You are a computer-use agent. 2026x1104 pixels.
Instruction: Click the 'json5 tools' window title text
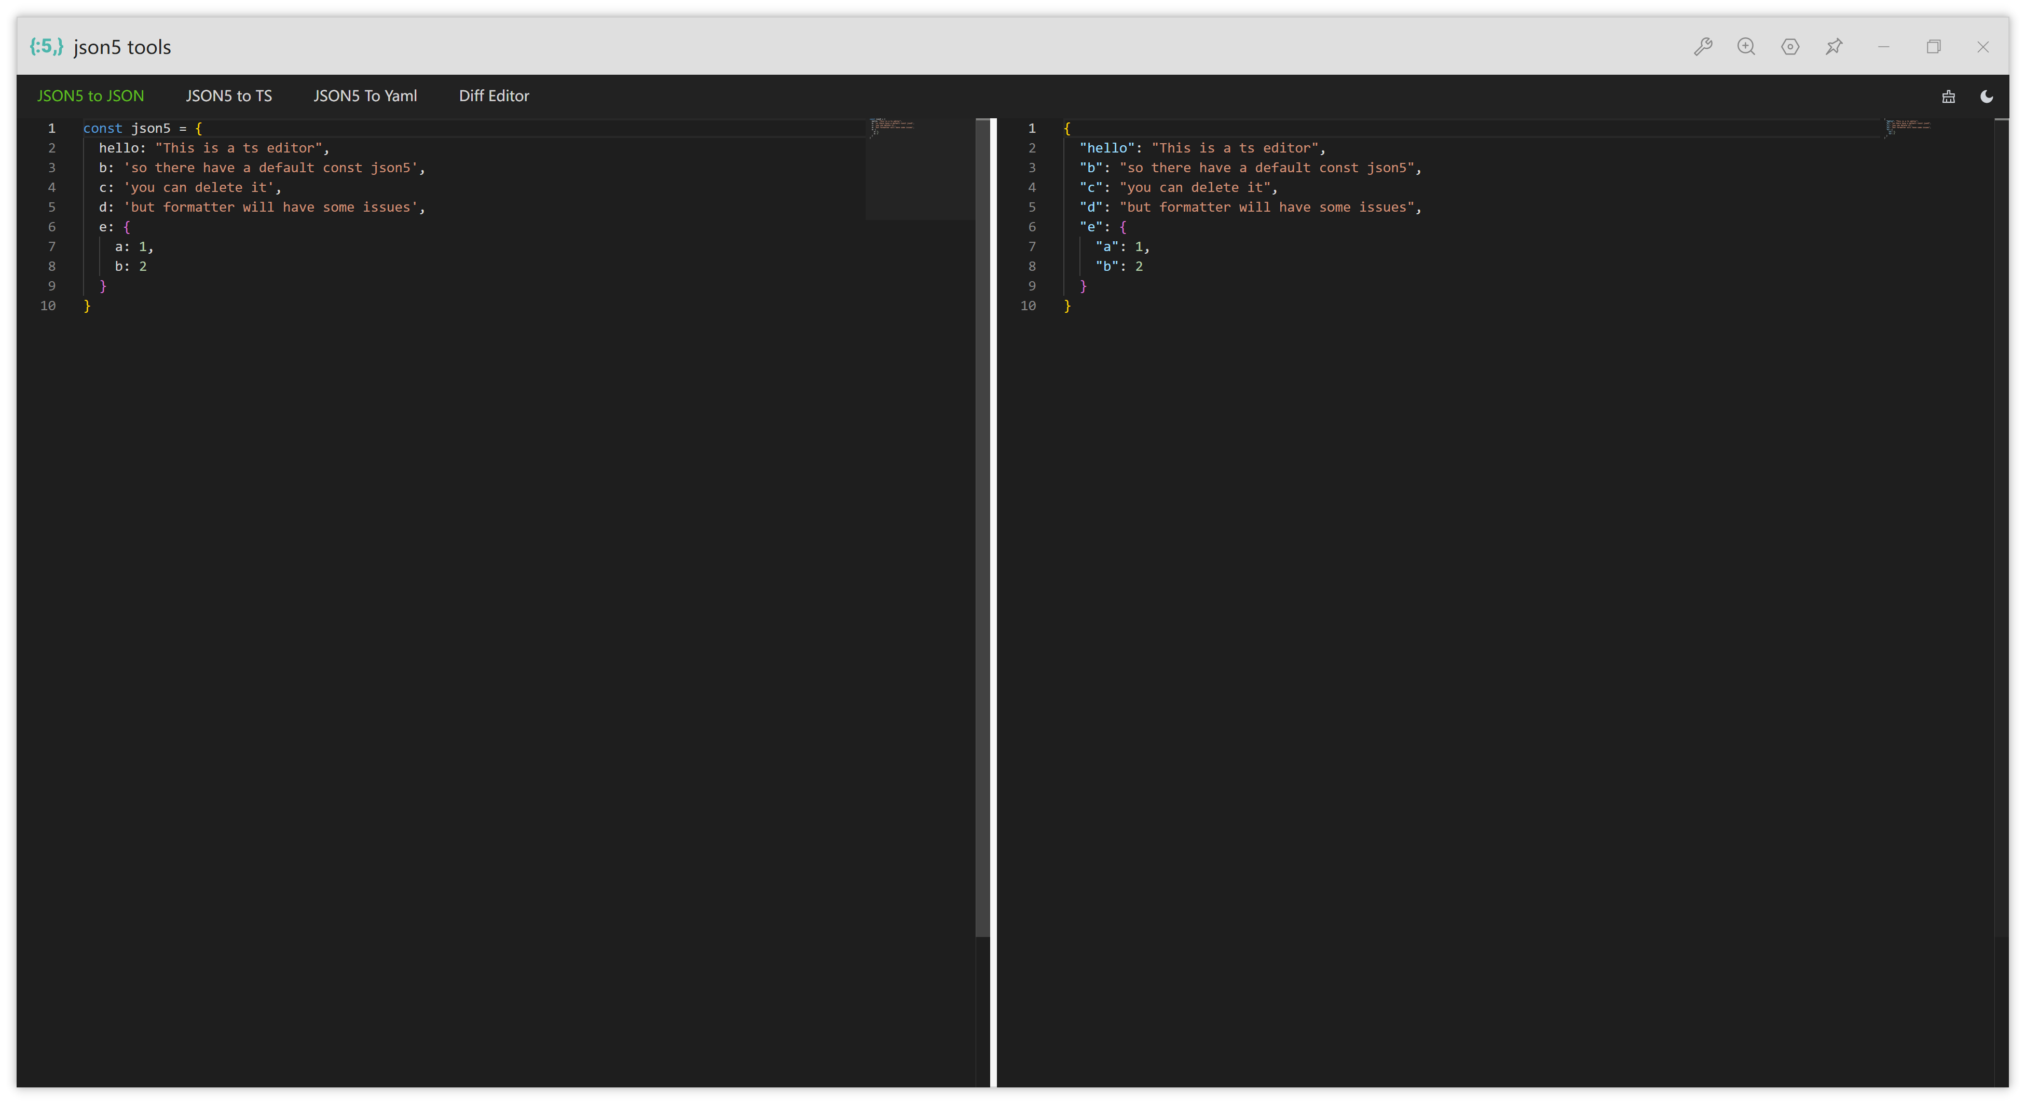tap(122, 47)
